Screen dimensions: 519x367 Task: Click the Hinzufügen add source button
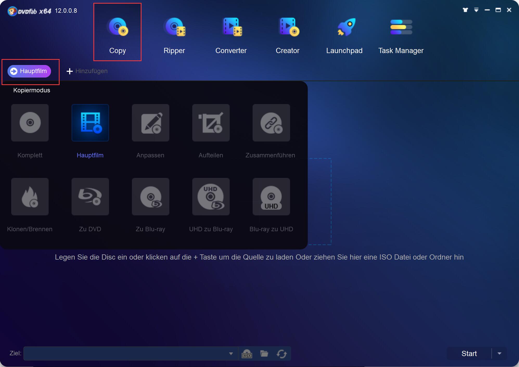[87, 71]
